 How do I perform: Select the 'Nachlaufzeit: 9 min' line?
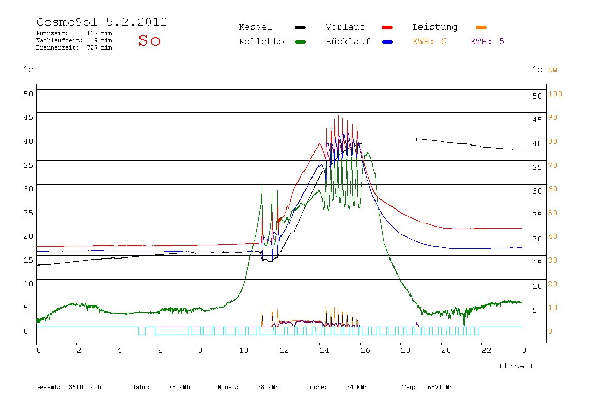tap(74, 40)
